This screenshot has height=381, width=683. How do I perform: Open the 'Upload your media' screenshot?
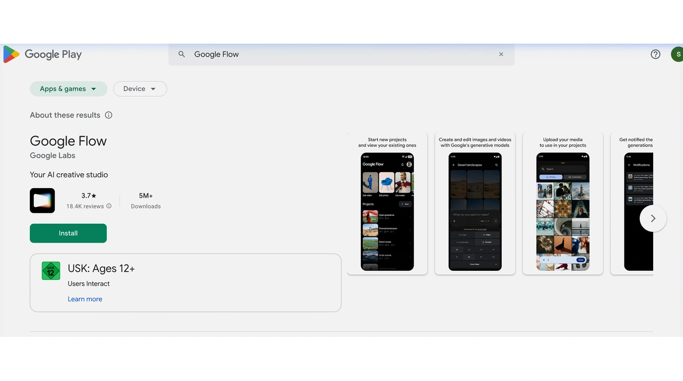click(x=563, y=203)
